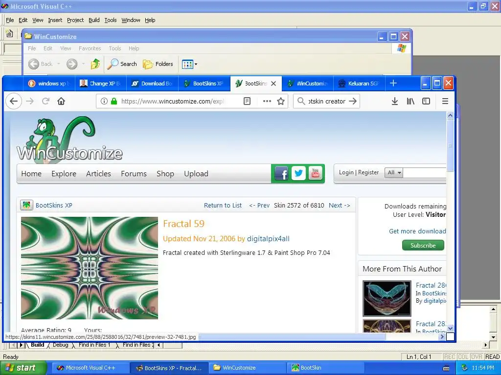Go to Forums on WinCustomize
The width and height of the screenshot is (501, 375).
tap(134, 174)
